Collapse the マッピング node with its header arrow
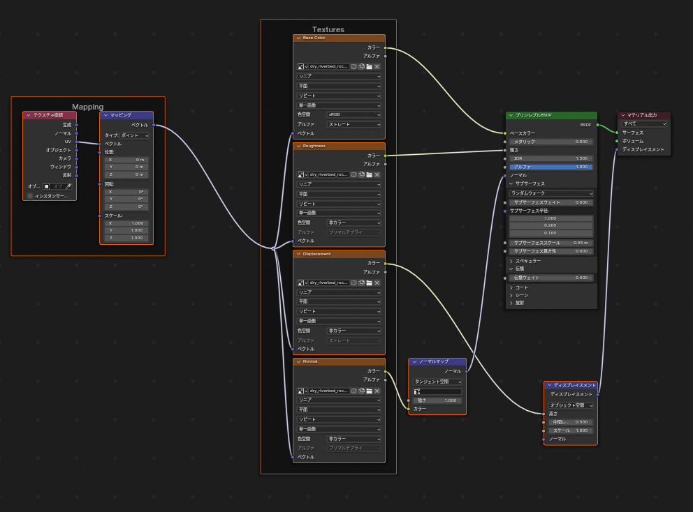Screen dimensions: 693x512 click(x=105, y=115)
